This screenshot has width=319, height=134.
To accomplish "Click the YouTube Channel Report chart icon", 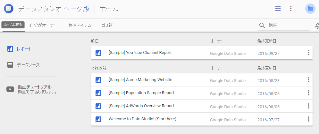I will [x=98, y=53].
